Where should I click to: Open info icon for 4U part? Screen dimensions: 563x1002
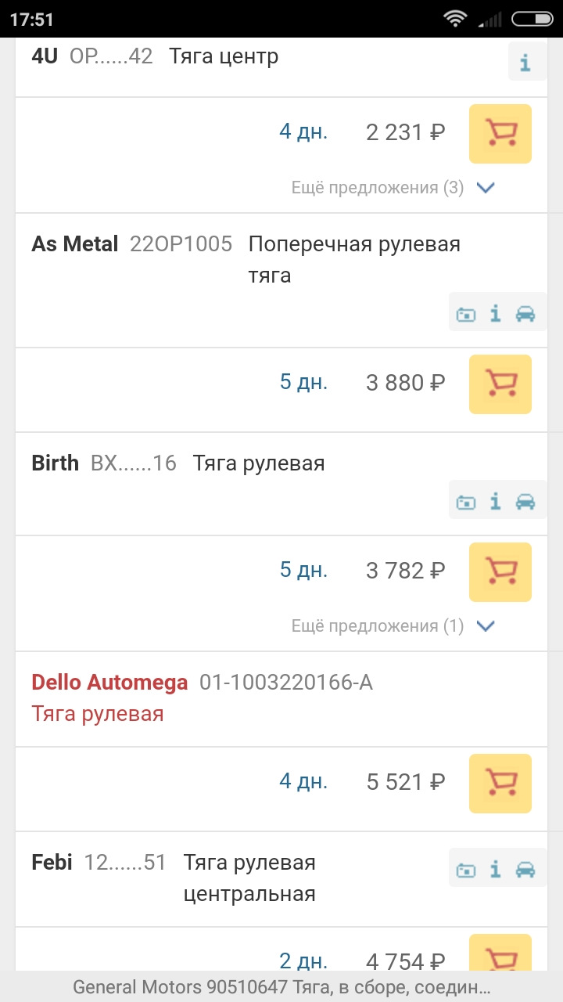click(x=525, y=63)
